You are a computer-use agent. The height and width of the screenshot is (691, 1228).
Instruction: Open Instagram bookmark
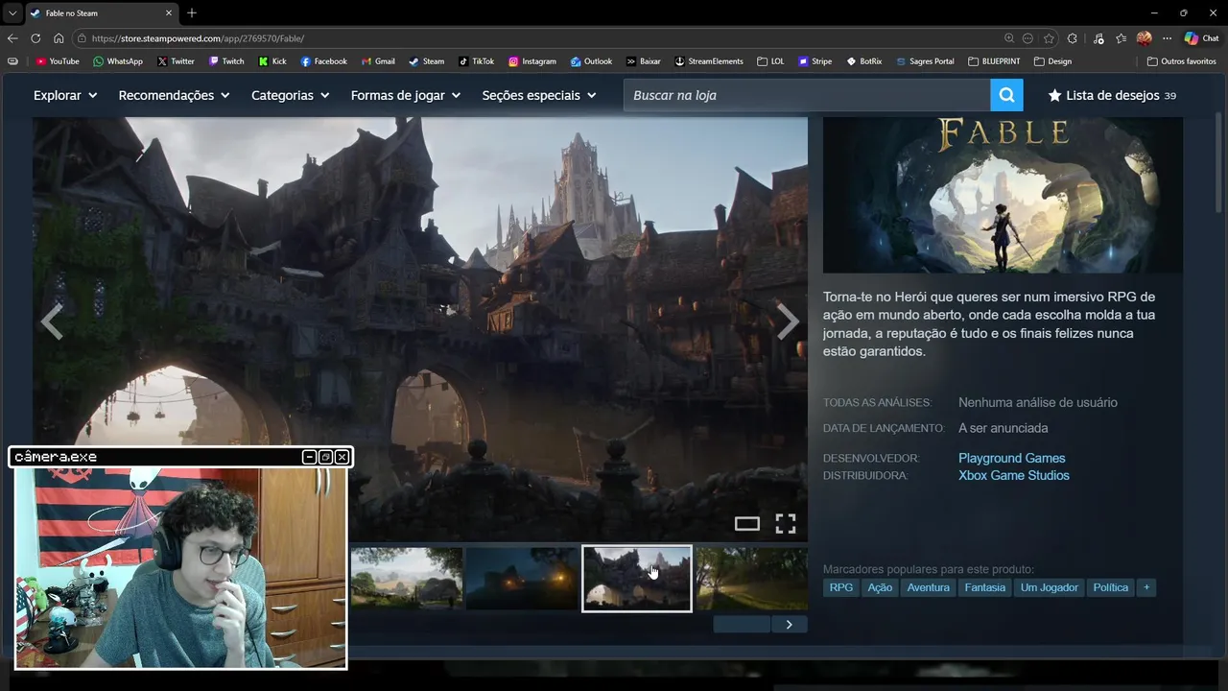(x=532, y=61)
